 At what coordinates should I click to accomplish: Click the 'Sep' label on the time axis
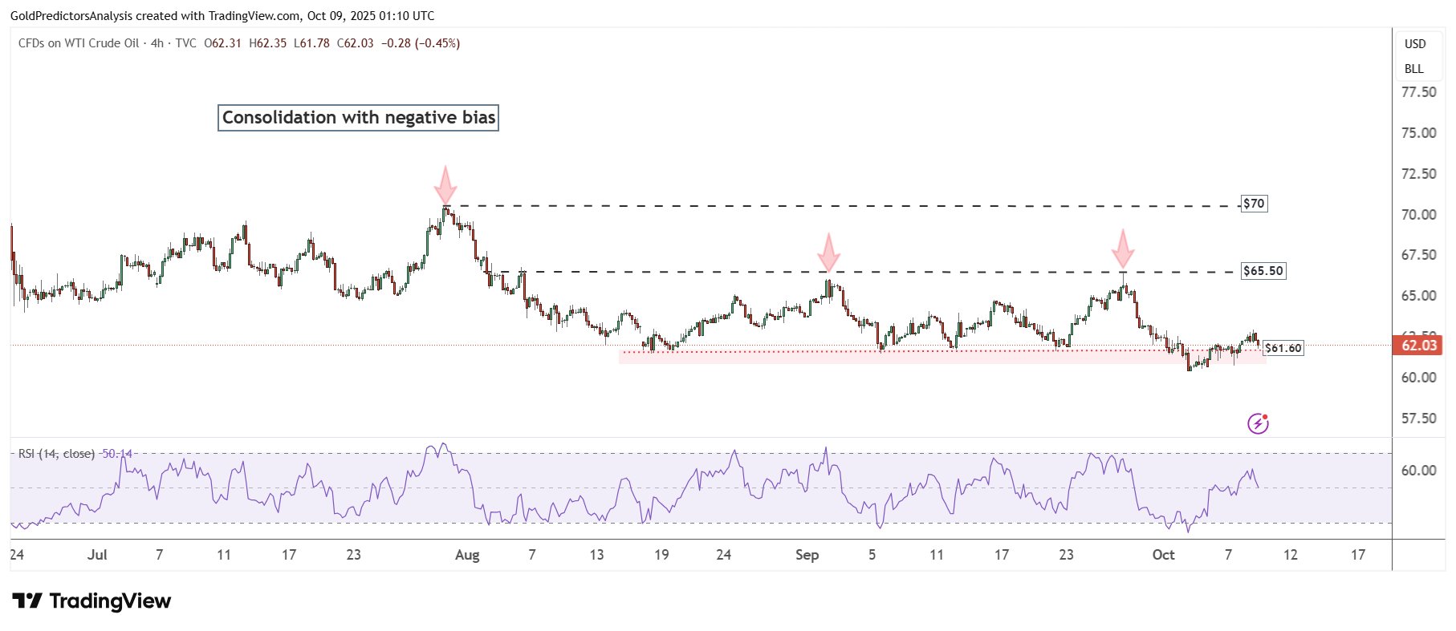[x=807, y=555]
